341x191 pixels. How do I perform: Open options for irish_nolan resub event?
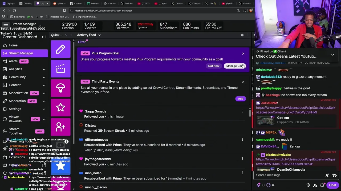pyautogui.click(x=242, y=173)
